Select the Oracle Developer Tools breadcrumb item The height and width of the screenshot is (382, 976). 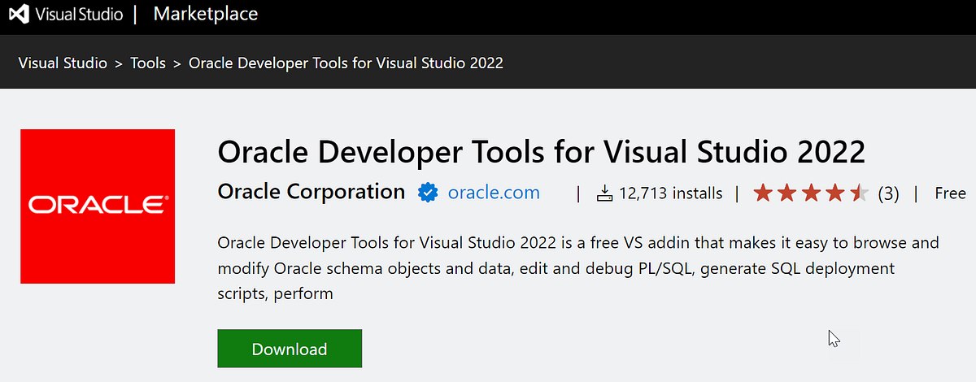346,63
